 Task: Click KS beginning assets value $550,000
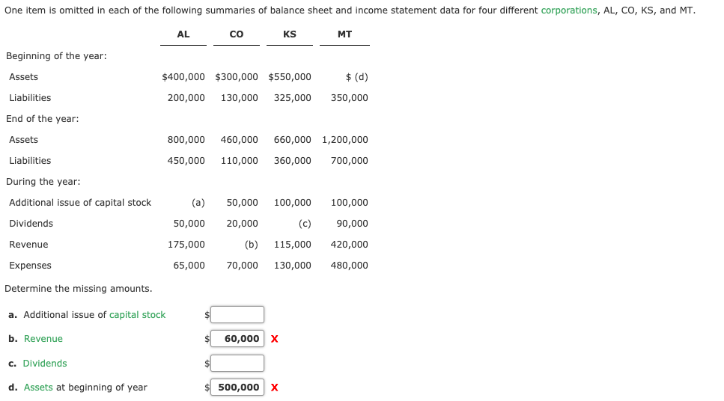[290, 76]
